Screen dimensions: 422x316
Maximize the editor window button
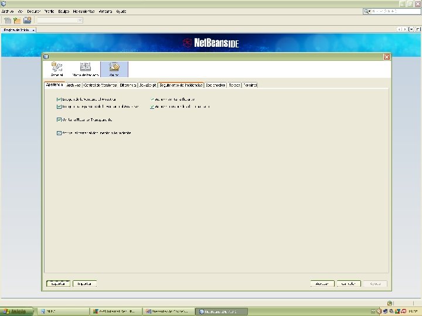[418, 29]
